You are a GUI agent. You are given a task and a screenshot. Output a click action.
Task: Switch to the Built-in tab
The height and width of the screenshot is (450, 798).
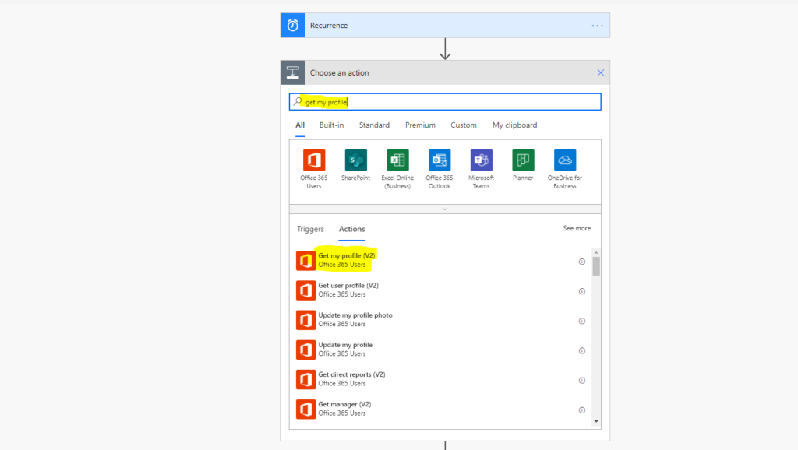pos(331,125)
